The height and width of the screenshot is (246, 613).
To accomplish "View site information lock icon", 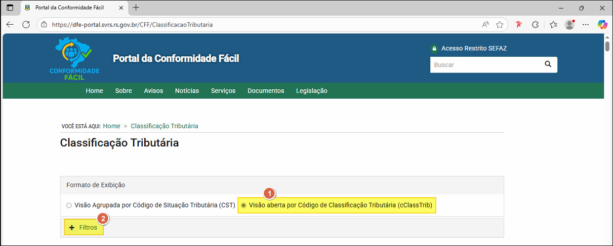I will pos(44,24).
